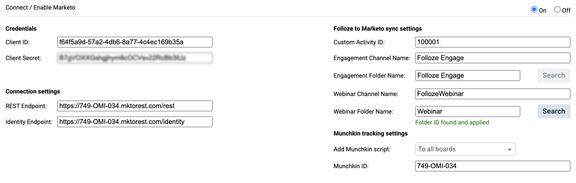Select the Off radio button
Viewport: 576px width, 183px height.
[557, 10]
